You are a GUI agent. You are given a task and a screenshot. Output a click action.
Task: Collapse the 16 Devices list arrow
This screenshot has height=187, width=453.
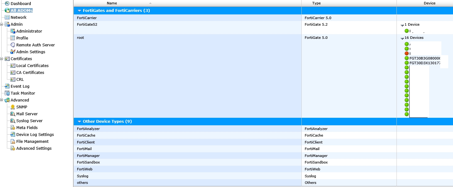(x=402, y=38)
